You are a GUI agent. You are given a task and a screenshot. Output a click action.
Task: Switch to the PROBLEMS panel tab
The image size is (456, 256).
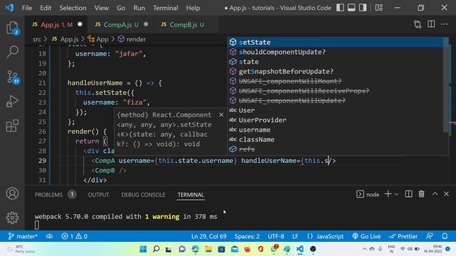48,195
